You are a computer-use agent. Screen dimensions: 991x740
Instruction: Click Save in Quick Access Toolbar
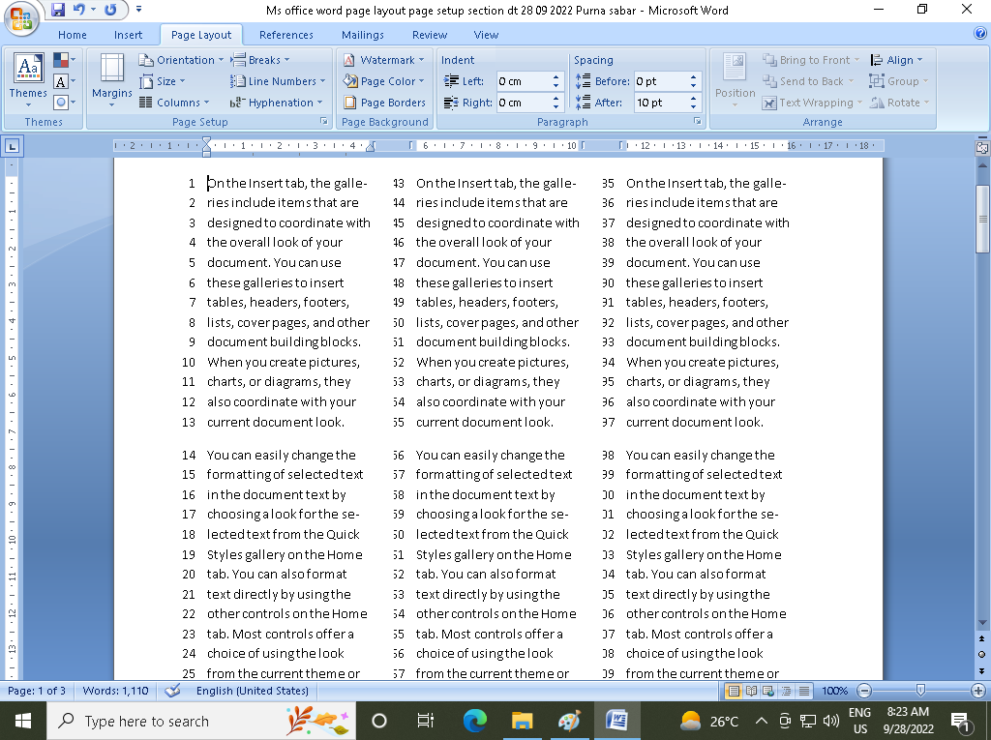tap(58, 10)
